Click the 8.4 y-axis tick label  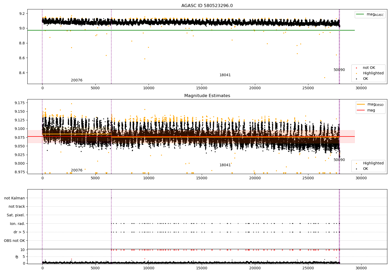coord(22,73)
